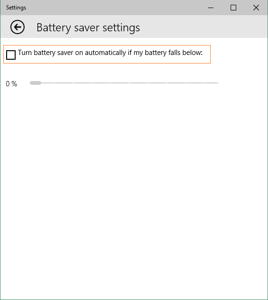Go back using the circled arrow icon

[18, 27]
